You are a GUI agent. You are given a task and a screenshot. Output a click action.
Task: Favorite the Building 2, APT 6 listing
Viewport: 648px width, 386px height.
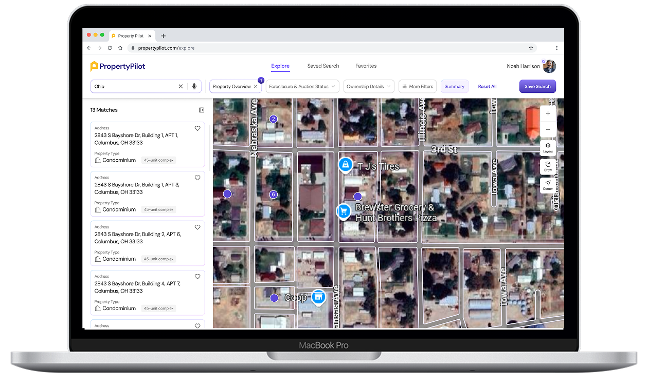click(x=197, y=227)
